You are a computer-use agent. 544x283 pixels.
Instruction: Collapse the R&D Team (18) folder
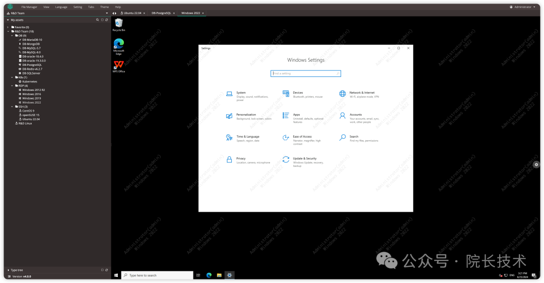8,31
